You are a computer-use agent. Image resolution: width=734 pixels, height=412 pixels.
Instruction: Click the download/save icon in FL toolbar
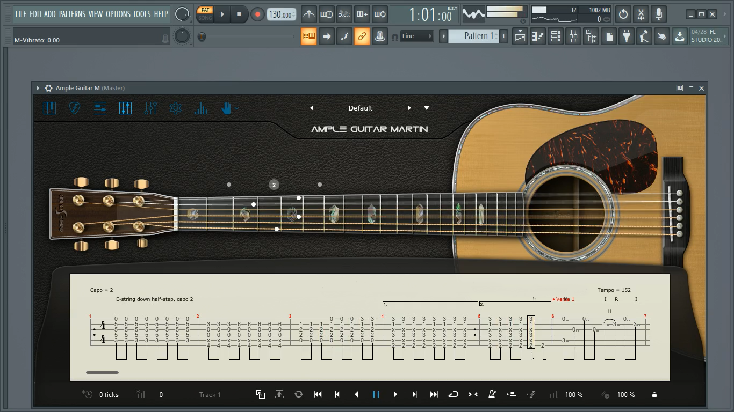(680, 36)
